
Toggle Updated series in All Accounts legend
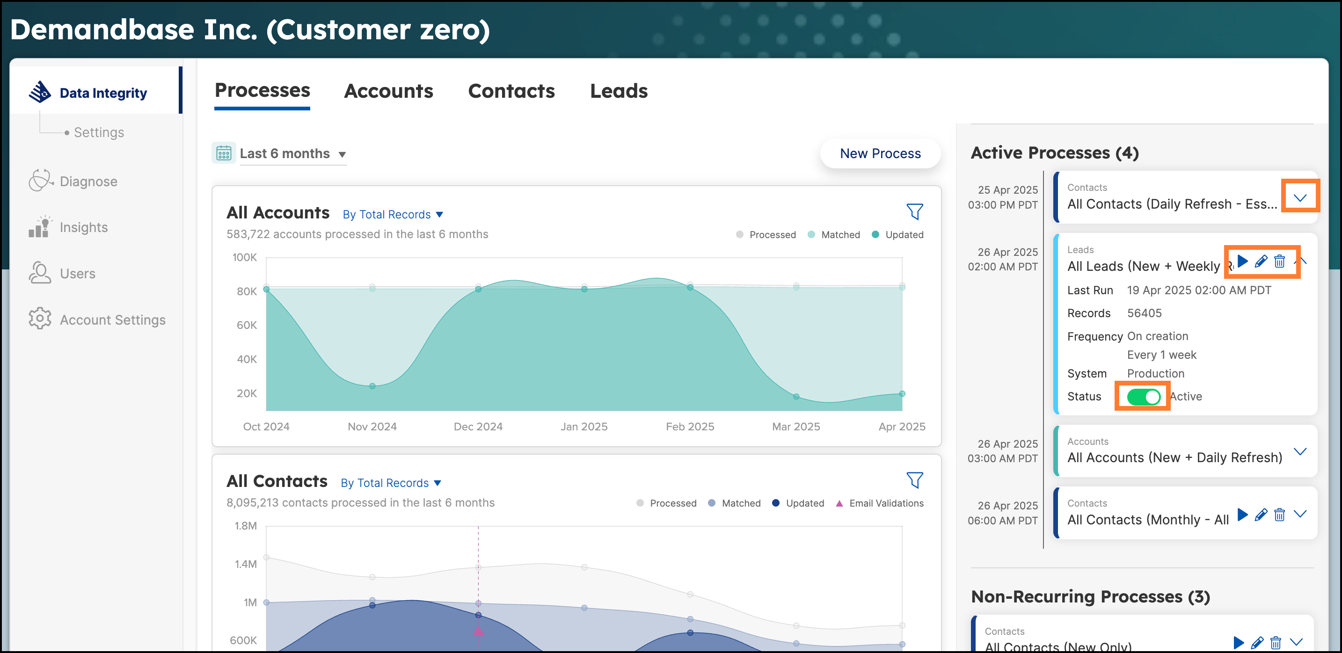pyautogui.click(x=897, y=234)
